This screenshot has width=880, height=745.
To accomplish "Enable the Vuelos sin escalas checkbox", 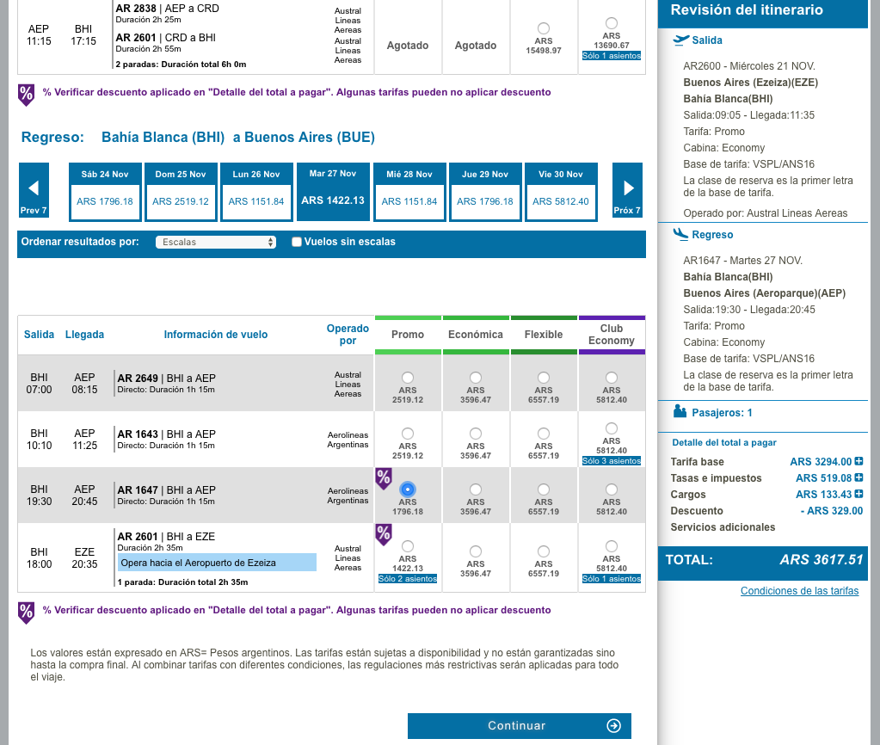I will point(297,242).
